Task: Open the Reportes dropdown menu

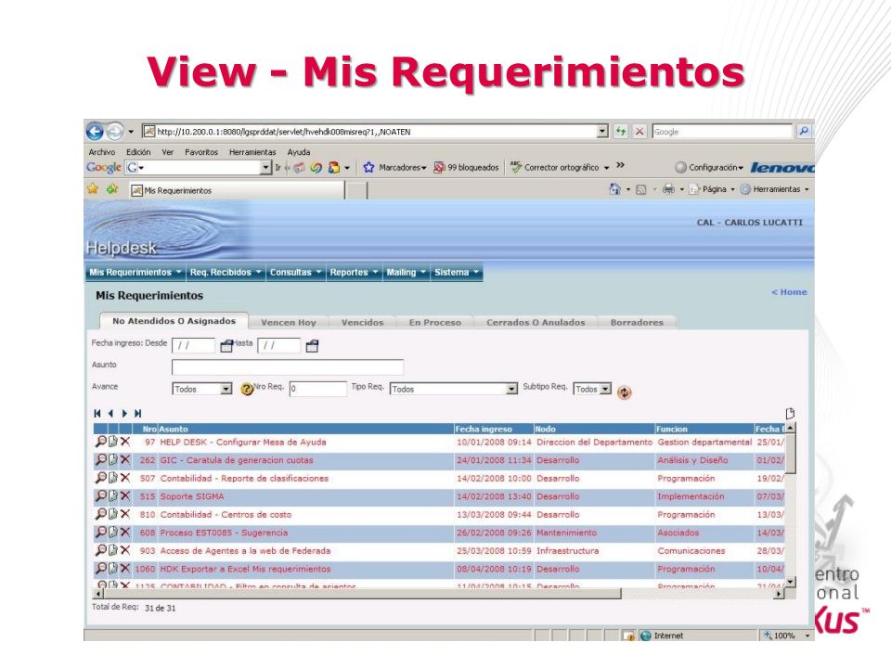Action: 354,273
